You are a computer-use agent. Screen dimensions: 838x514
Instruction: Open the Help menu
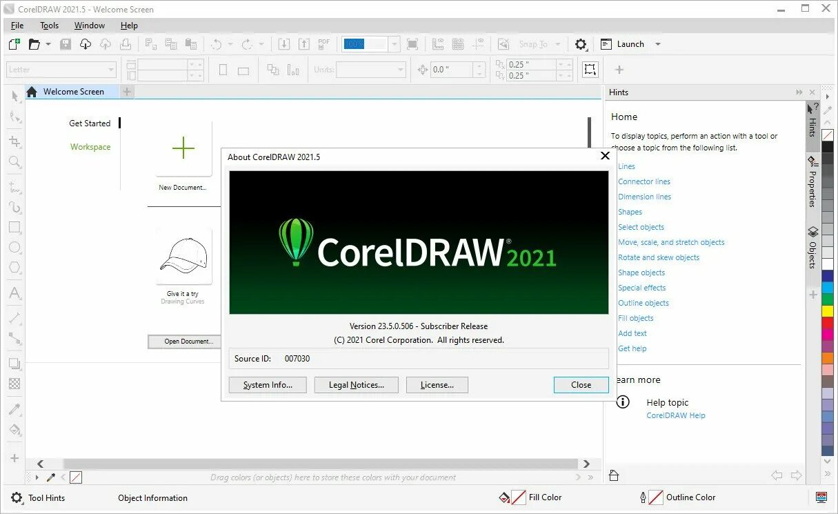(129, 26)
